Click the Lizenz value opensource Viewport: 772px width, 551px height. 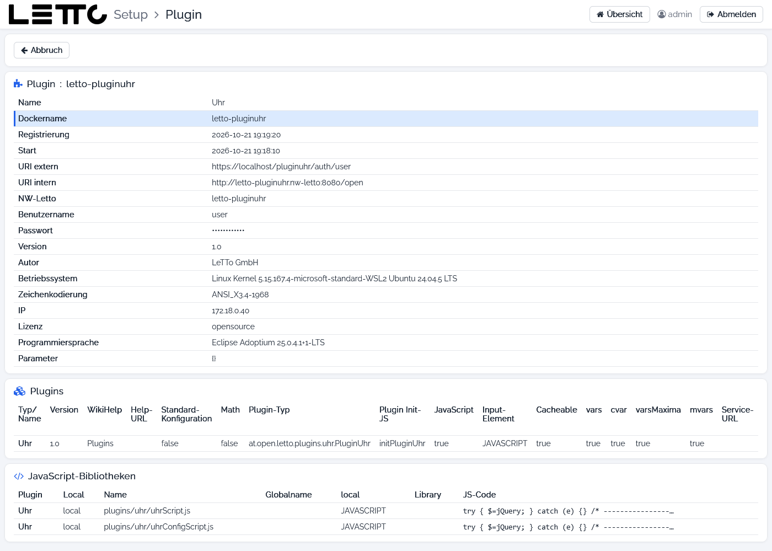233,327
